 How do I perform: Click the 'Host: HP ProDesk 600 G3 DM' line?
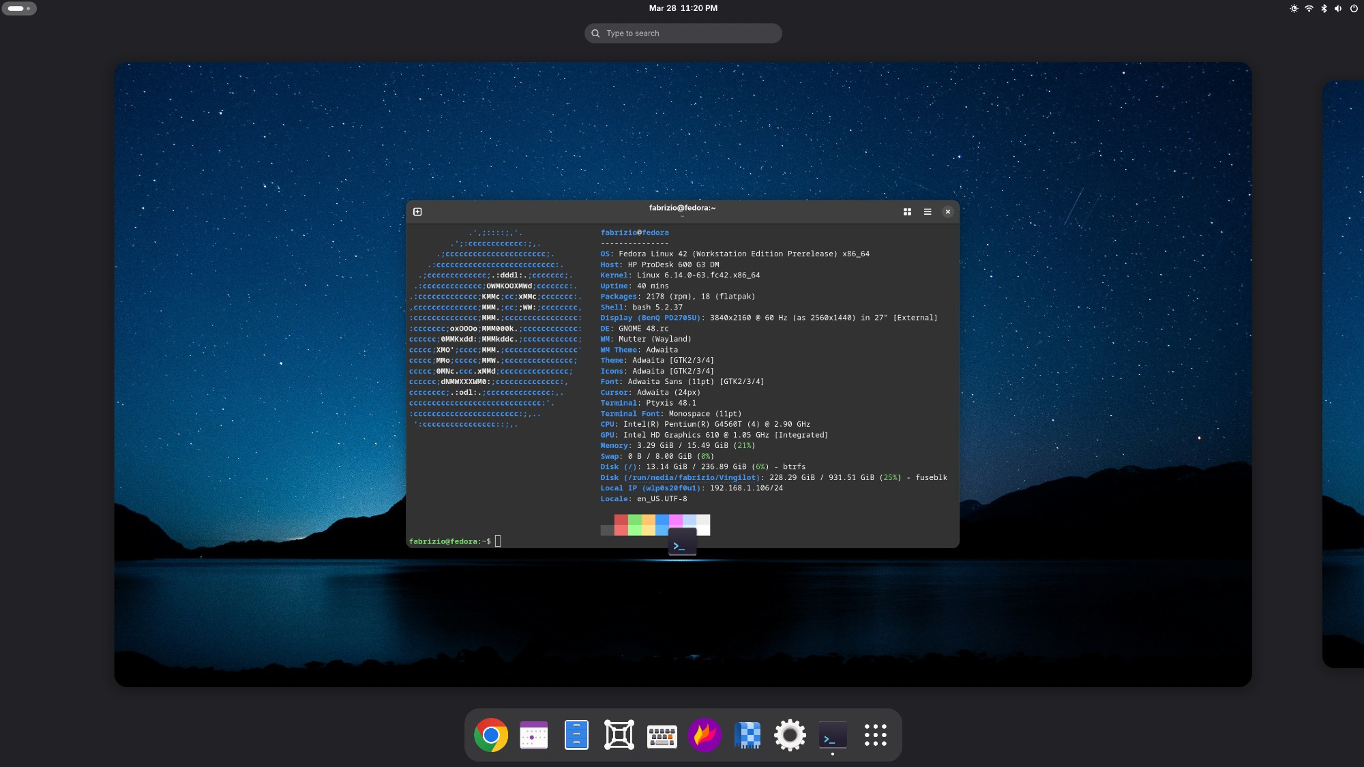point(659,265)
